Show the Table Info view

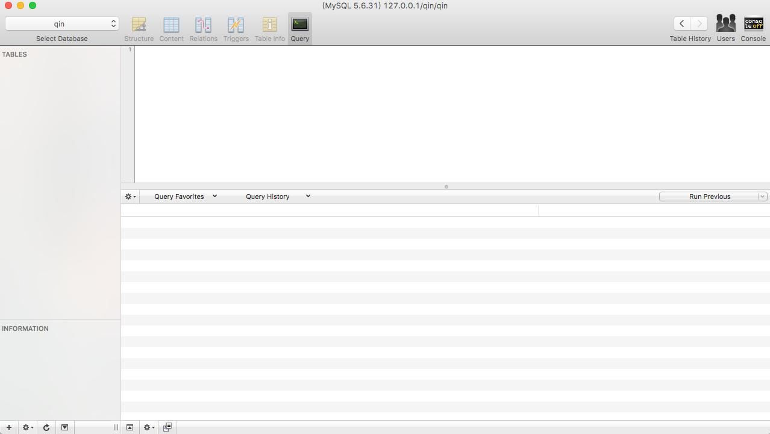pyautogui.click(x=269, y=29)
